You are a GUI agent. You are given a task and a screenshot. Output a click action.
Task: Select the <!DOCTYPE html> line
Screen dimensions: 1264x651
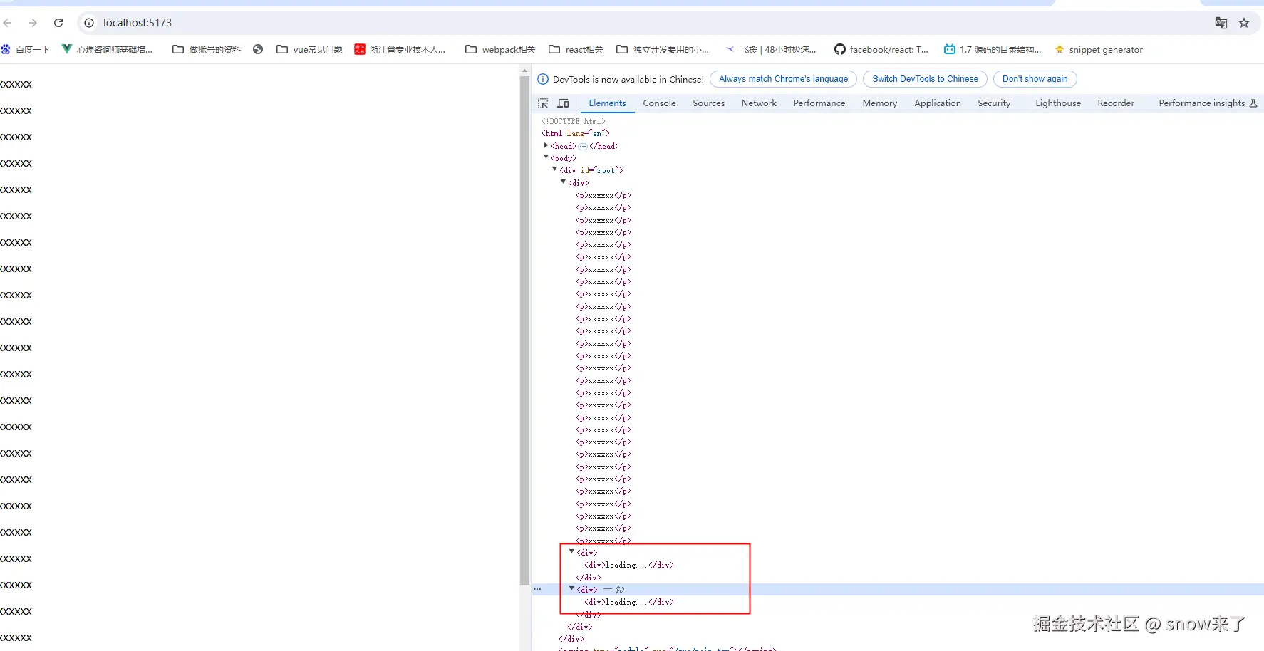coord(574,121)
